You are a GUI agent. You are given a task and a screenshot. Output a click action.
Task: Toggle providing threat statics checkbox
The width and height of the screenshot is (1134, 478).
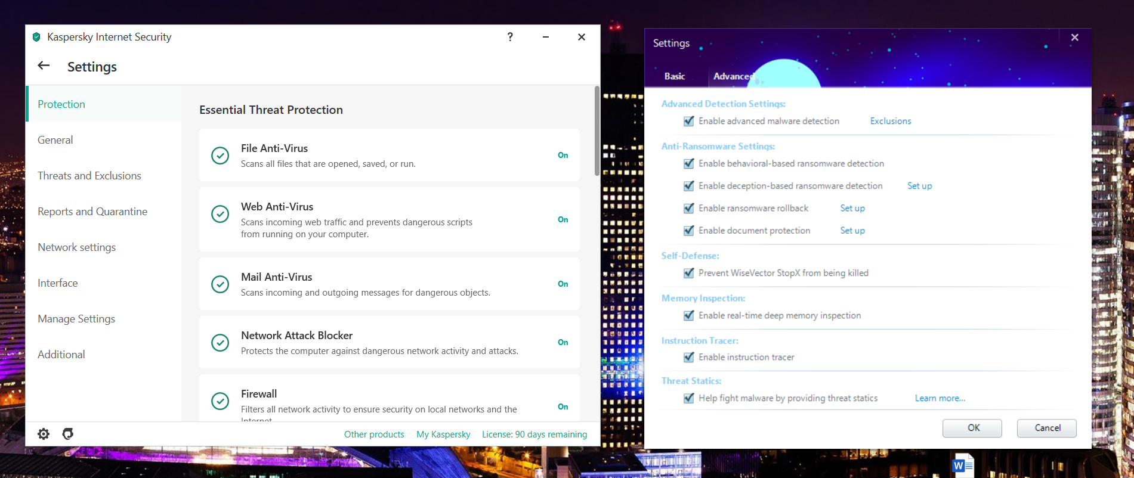tap(689, 398)
